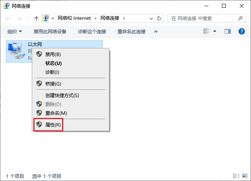Click the greyed 删除(D) menu entry
Screen dimensions: 251x181
click(71, 104)
